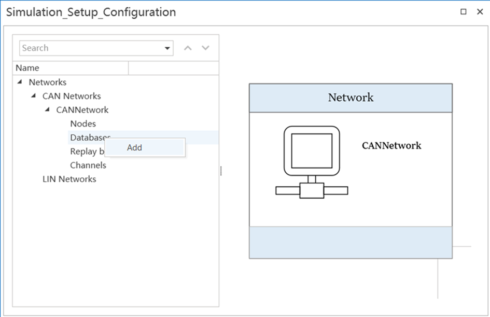This screenshot has width=490, height=317.
Task: Select the Channels tree item
Action: coord(88,166)
